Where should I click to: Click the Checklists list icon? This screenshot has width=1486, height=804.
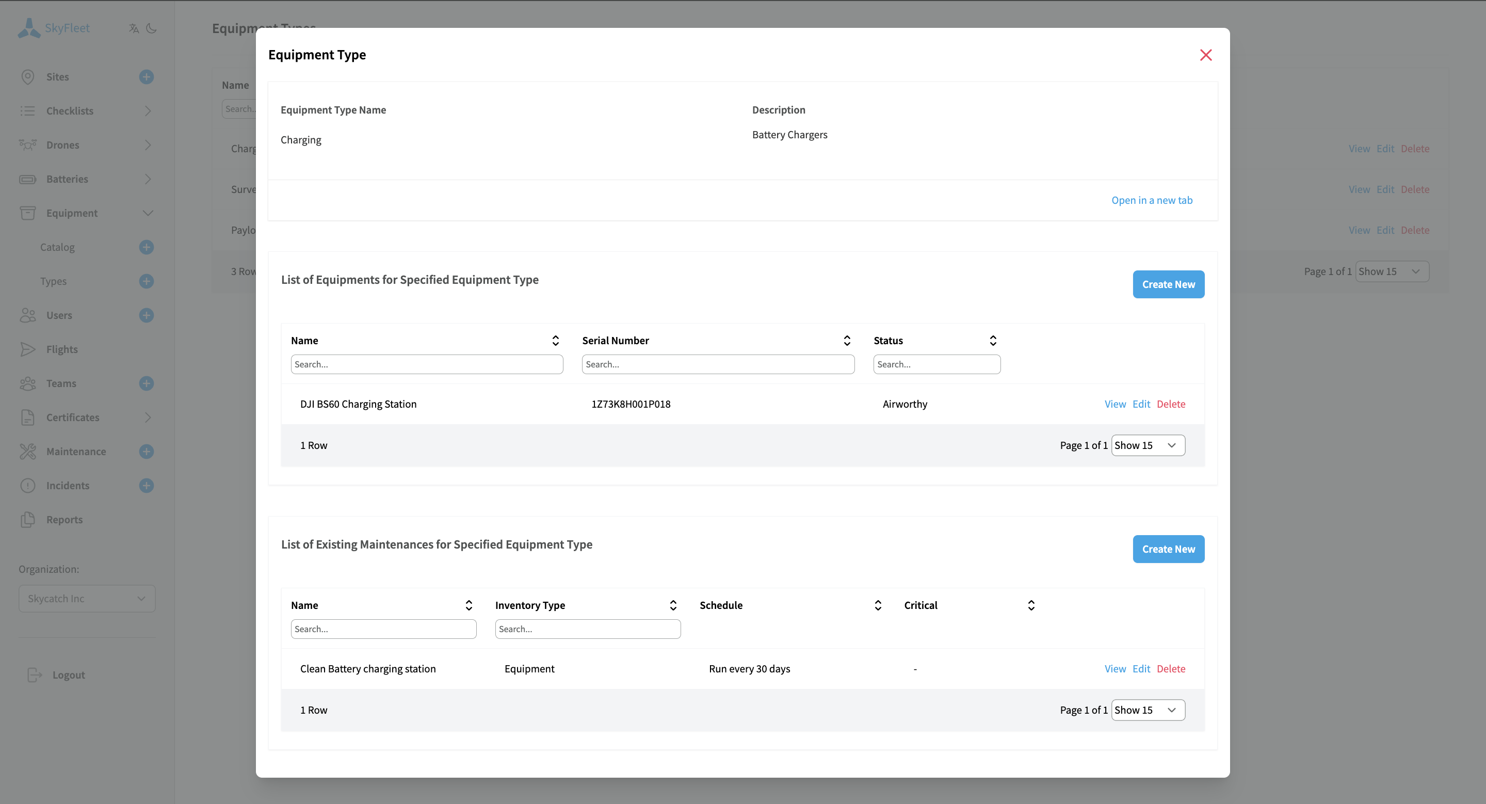click(28, 111)
